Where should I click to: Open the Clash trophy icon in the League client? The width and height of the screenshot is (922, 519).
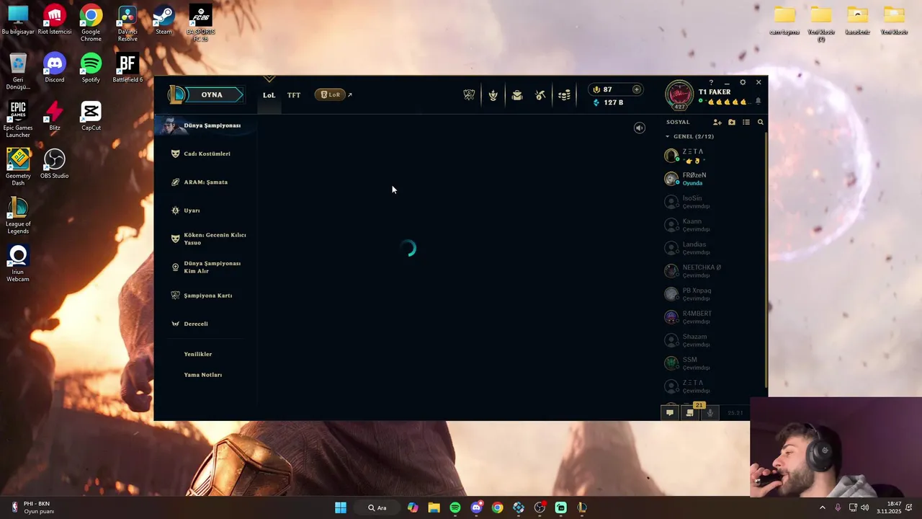(x=469, y=95)
